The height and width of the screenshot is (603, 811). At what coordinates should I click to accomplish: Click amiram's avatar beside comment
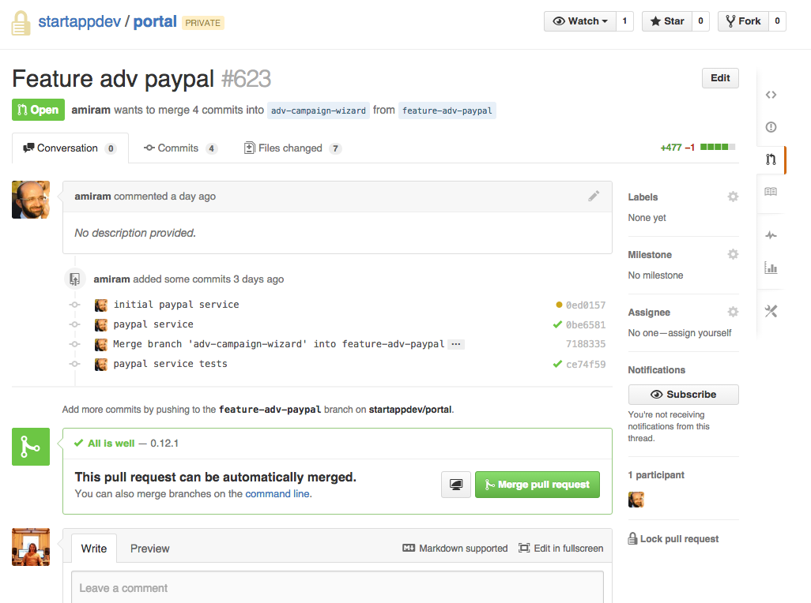click(x=31, y=200)
